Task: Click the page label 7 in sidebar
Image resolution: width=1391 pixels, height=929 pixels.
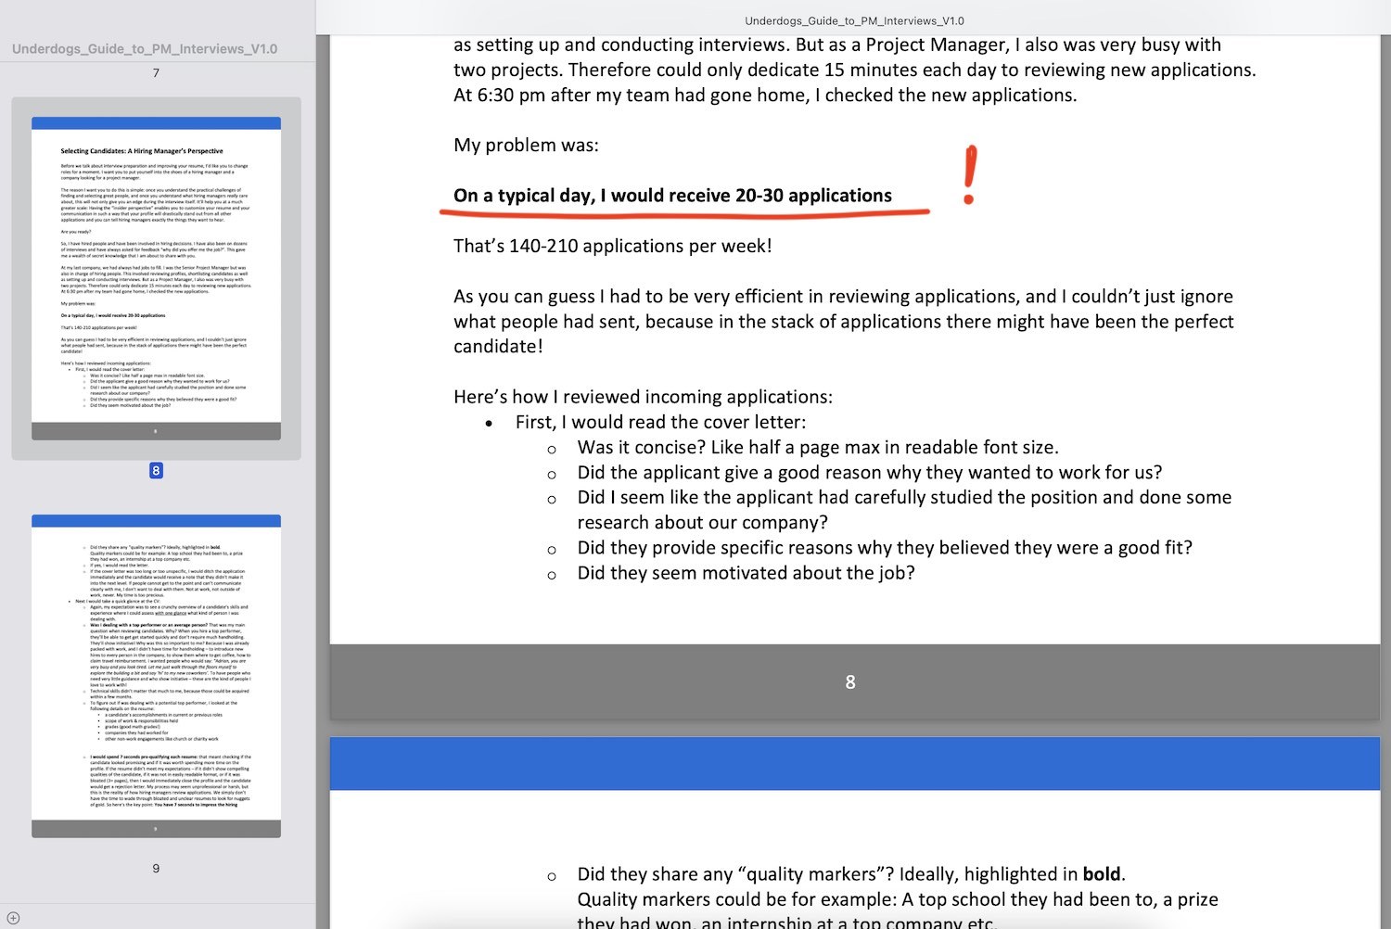Action: (156, 72)
